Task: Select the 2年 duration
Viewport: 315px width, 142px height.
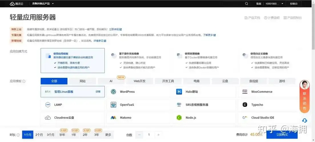Action: click(x=85, y=135)
